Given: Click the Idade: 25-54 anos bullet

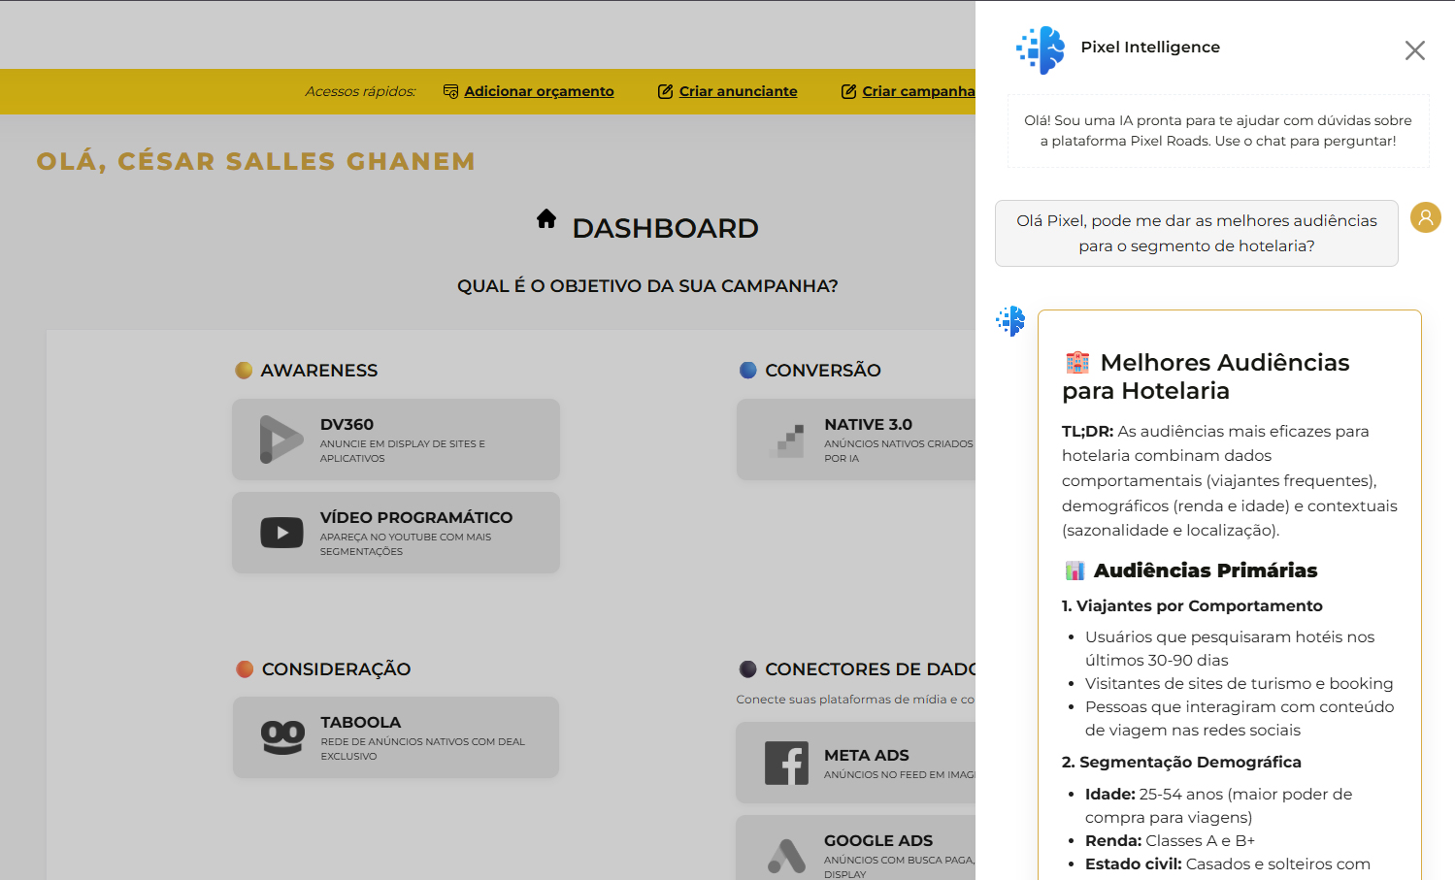Looking at the screenshot, I should 1218,805.
